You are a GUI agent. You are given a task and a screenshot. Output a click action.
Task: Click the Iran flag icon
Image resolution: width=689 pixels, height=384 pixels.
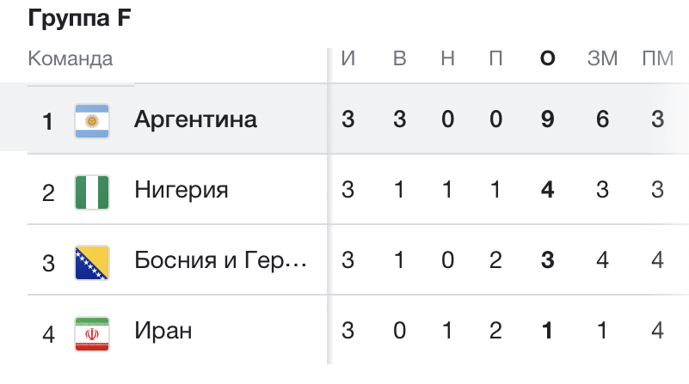pos(92,334)
